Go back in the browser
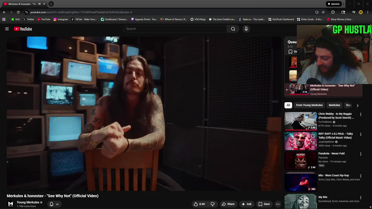This screenshot has height=209, width=372. 4,12
